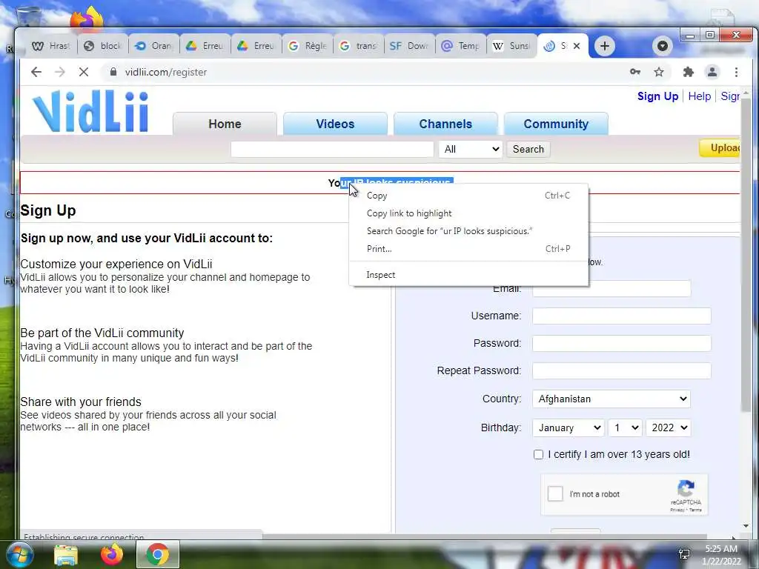Click the address bar URL vidlii.com/register

(165, 72)
